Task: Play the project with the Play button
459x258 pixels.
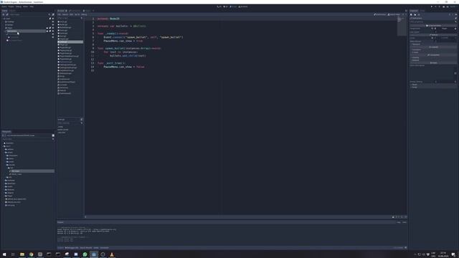Action: (x=432, y=6)
